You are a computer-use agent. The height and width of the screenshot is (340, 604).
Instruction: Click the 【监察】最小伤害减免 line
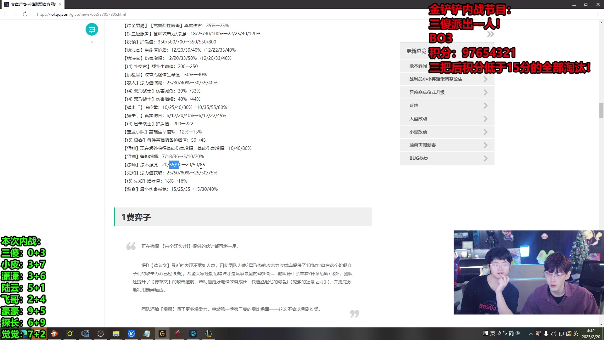(171, 189)
